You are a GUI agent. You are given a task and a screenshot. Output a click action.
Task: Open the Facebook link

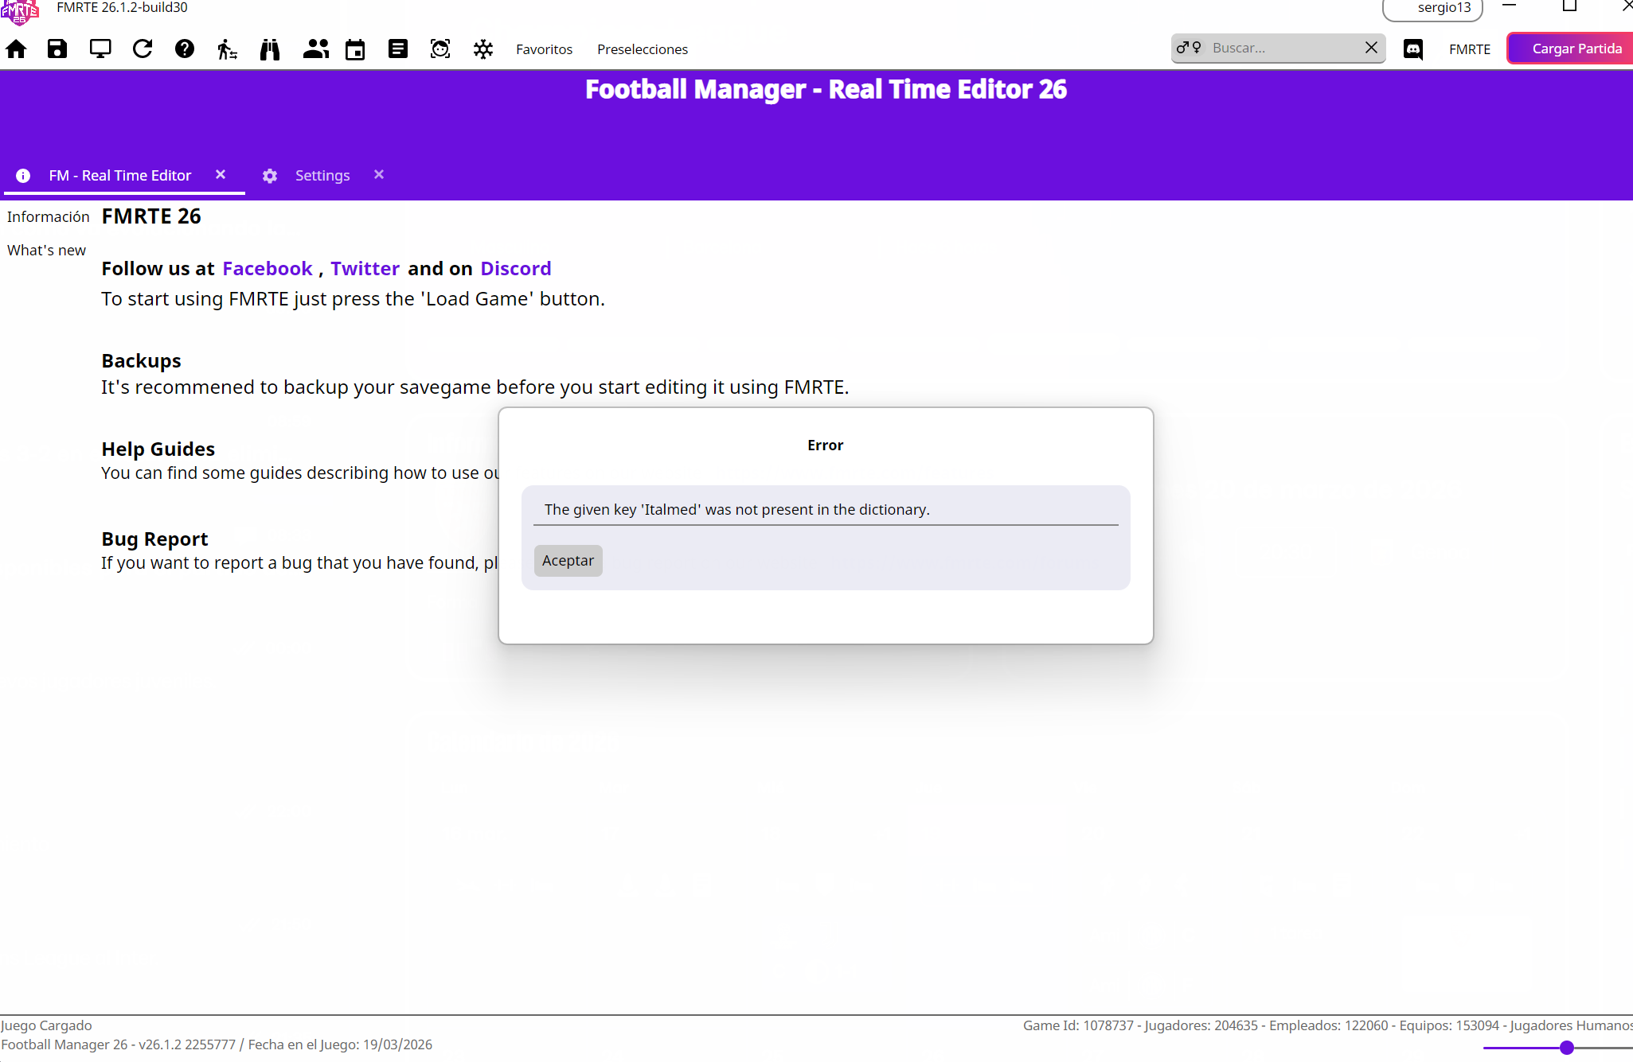(x=268, y=269)
